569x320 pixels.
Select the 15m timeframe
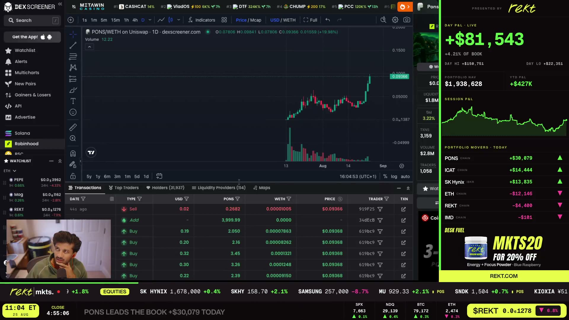point(115,20)
